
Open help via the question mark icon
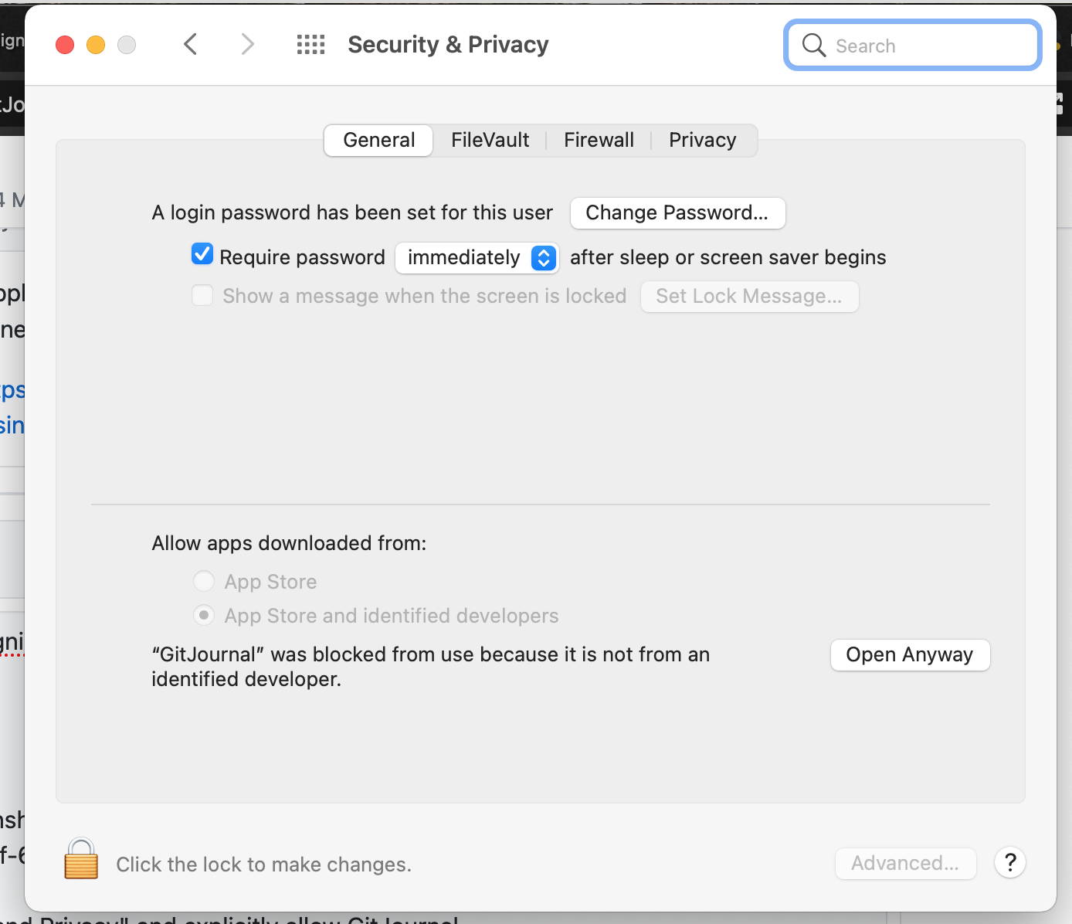(1009, 862)
